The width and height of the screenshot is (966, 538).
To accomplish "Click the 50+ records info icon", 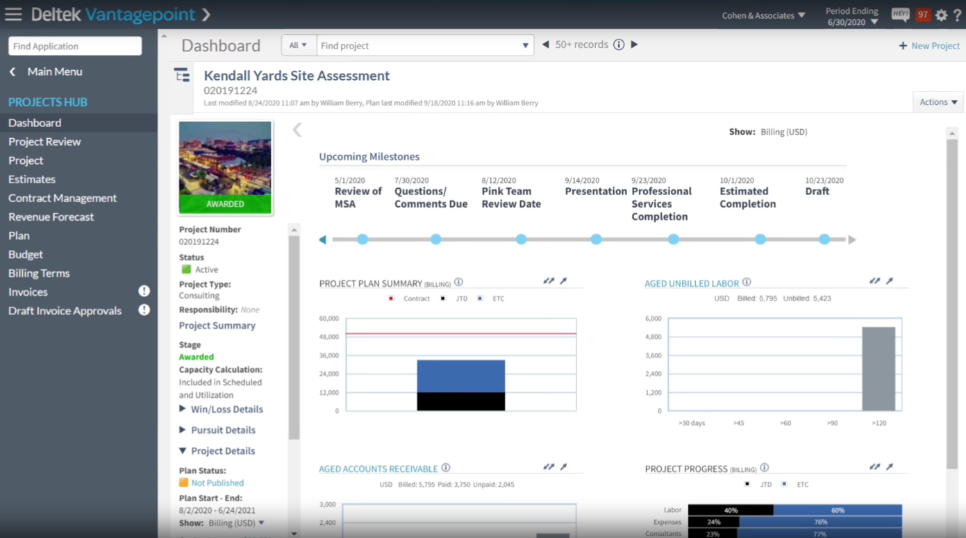I will click(619, 44).
